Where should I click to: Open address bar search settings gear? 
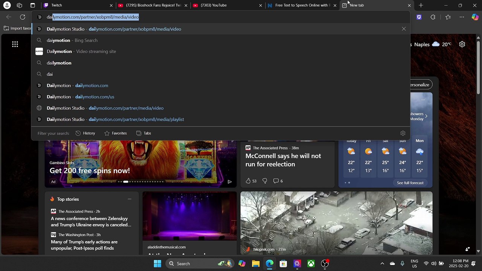pyautogui.click(x=403, y=133)
